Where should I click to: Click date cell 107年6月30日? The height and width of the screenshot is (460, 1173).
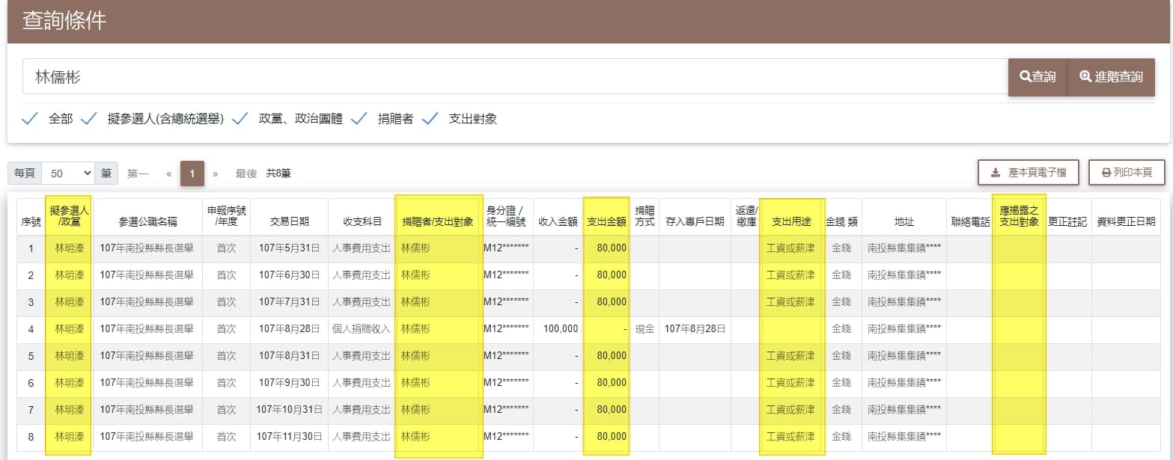click(289, 275)
